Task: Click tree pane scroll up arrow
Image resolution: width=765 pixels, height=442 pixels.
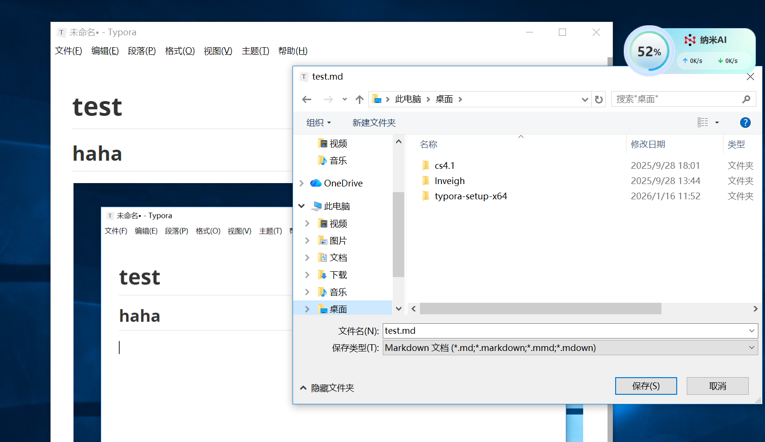Action: (x=398, y=142)
